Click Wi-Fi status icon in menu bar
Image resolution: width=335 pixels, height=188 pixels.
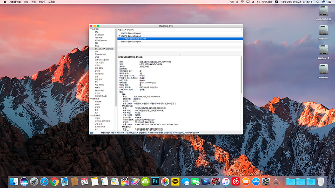tap(242, 2)
